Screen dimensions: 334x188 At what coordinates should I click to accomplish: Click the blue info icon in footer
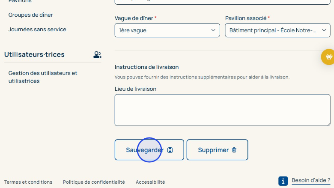click(283, 181)
